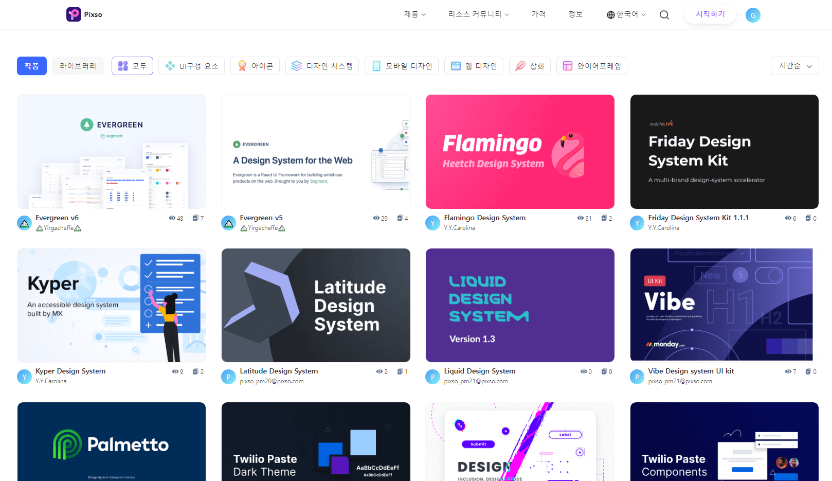832x481 pixels.
Task: Open the Latitude Design System thumbnail
Action: pos(316,306)
